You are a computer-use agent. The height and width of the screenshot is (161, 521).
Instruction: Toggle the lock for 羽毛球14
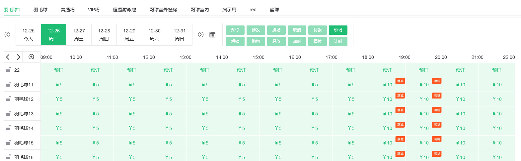[x=9, y=128]
